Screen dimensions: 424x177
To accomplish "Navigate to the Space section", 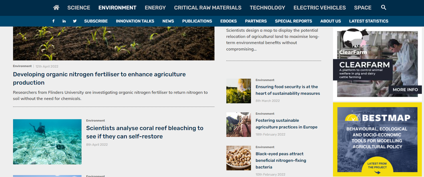I will pyautogui.click(x=363, y=8).
